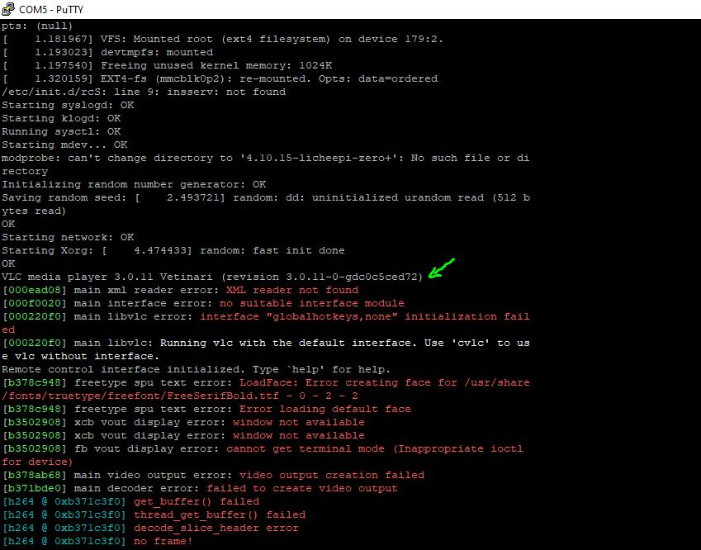The height and width of the screenshot is (550, 701).
Task: Click the 'COM5 - PuTTY' window title
Action: tap(51, 9)
